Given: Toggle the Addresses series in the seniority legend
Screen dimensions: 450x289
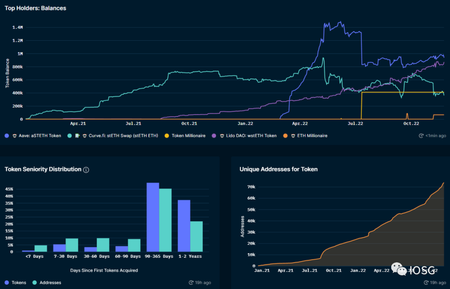Looking at the screenshot, I should pyautogui.click(x=47, y=283).
